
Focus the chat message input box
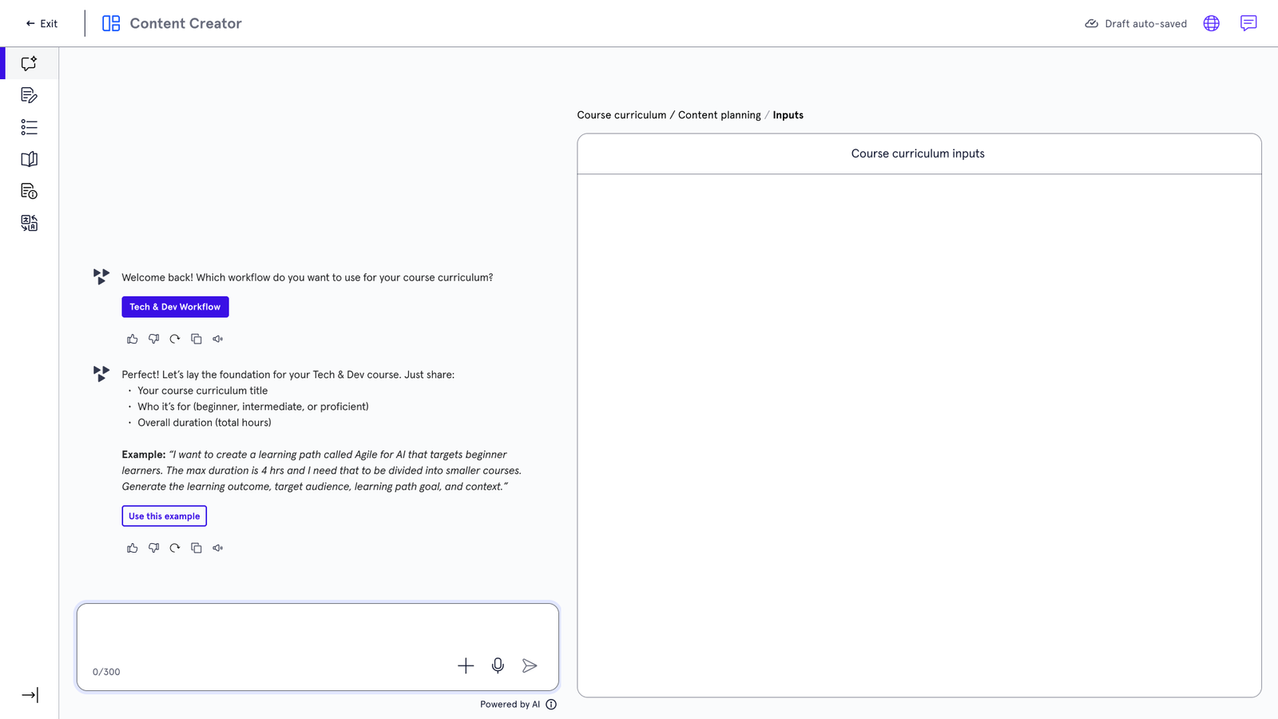coord(318,647)
